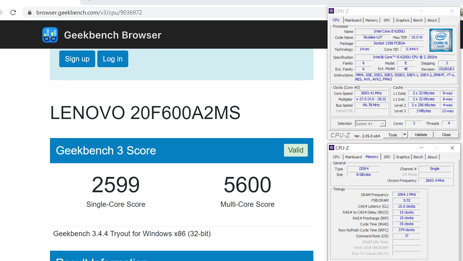The height and width of the screenshot is (261, 463).
Task: Minimize the top CPU-Z window
Action: (x=421, y=11)
